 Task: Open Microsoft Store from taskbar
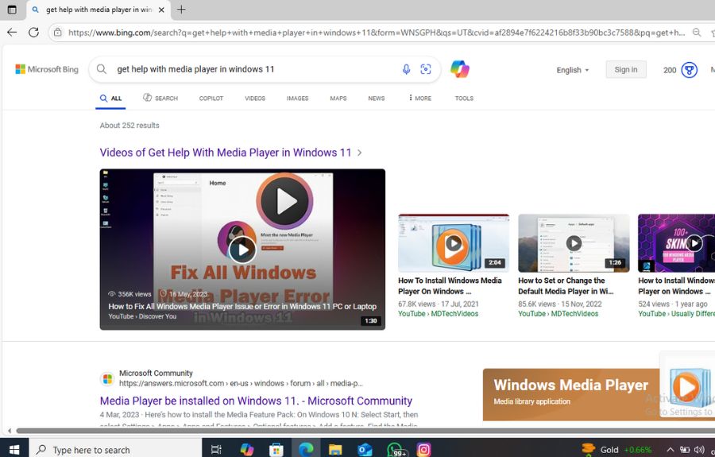(x=276, y=450)
